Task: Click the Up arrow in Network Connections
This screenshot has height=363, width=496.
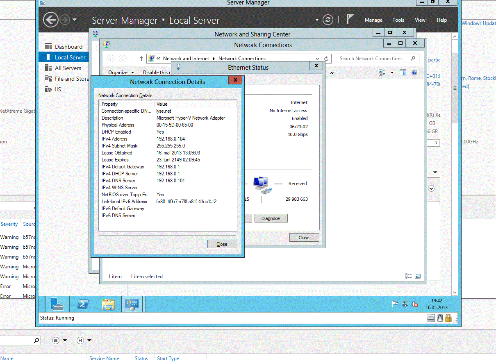Action: (x=141, y=59)
